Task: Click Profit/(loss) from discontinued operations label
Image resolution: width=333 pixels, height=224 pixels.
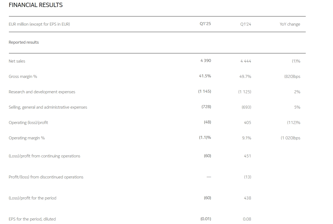Action: click(x=46, y=177)
